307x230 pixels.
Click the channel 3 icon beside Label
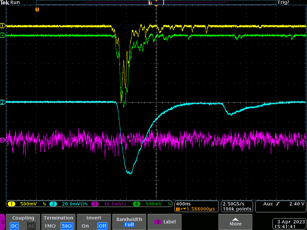(x=157, y=222)
